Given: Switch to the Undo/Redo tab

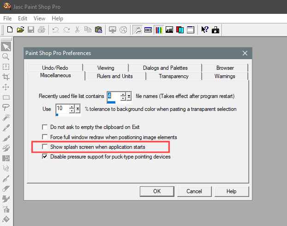Looking at the screenshot, I should pyautogui.click(x=55, y=68).
